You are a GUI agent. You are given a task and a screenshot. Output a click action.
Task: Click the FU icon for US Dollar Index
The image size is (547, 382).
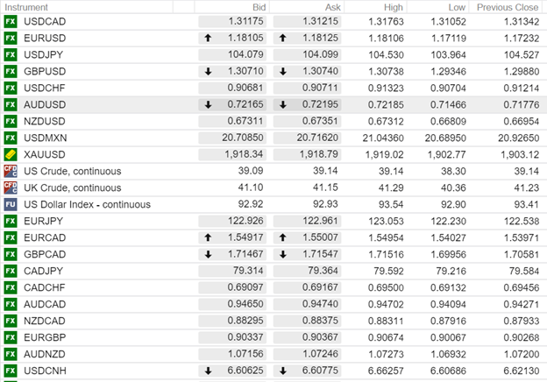click(11, 204)
